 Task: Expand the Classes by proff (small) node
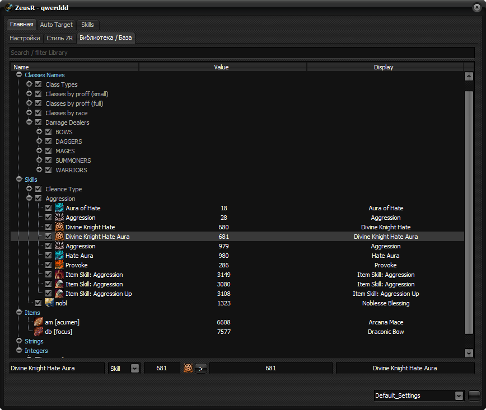(29, 93)
